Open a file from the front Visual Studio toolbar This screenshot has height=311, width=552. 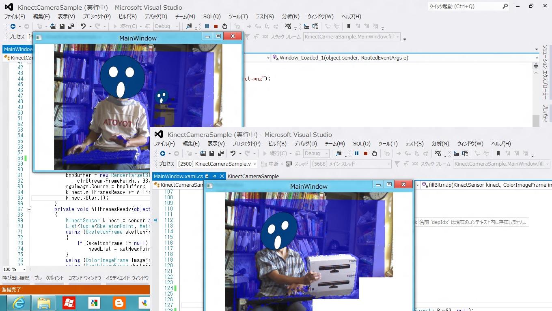tap(203, 153)
